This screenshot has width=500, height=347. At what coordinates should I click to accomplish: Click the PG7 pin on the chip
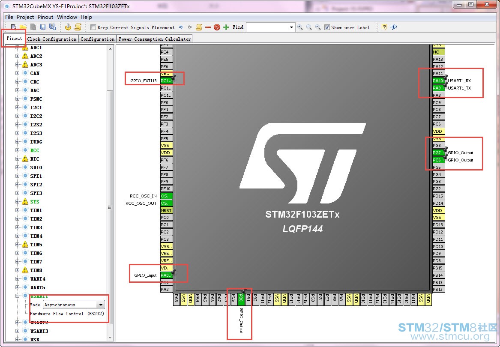pos(438,153)
